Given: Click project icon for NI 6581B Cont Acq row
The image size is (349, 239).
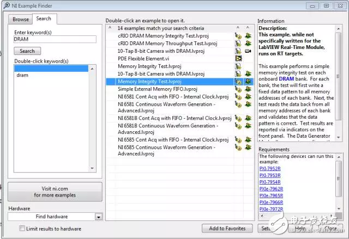Looking at the screenshot, I should click(238, 115).
